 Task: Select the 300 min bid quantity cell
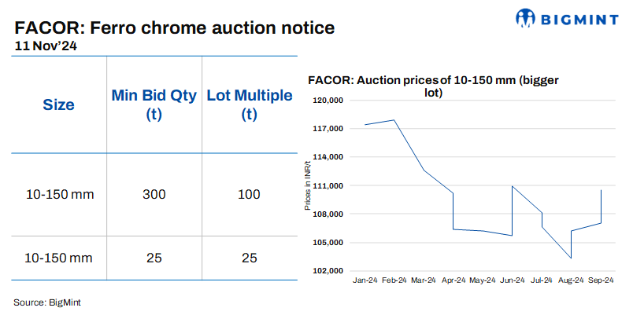[154, 194]
